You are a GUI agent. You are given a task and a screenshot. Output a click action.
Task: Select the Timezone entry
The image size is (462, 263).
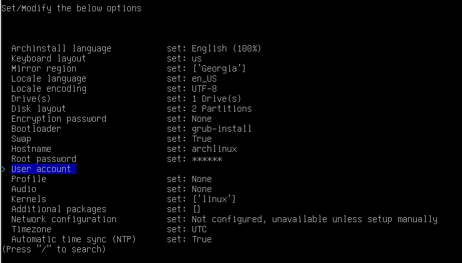[x=31, y=229]
